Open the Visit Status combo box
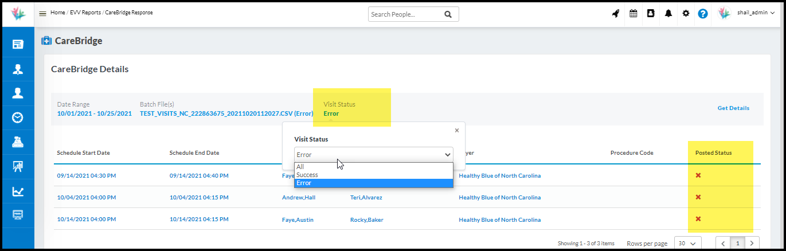Screen dimensions: 786x251 pyautogui.click(x=373, y=155)
